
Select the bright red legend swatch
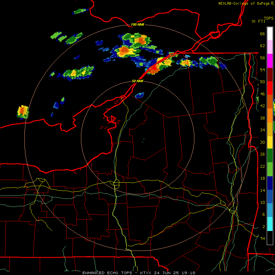270,88
